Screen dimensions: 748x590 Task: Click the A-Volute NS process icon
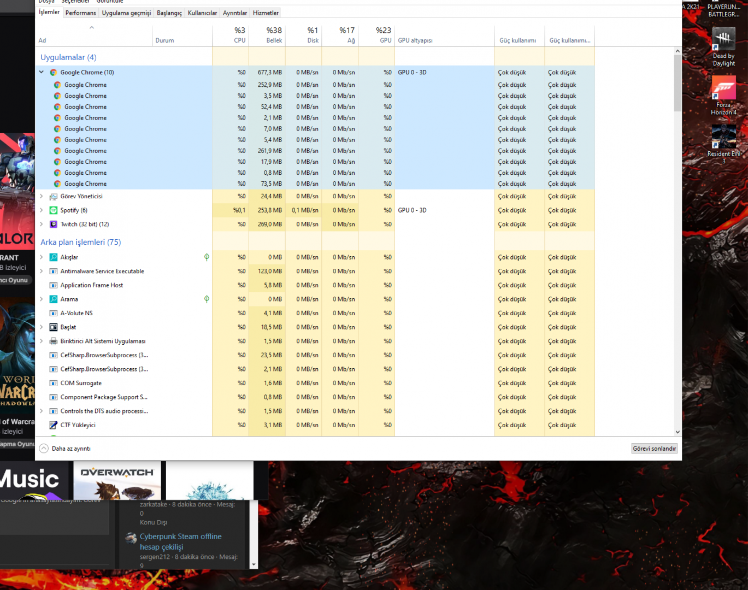[54, 314]
